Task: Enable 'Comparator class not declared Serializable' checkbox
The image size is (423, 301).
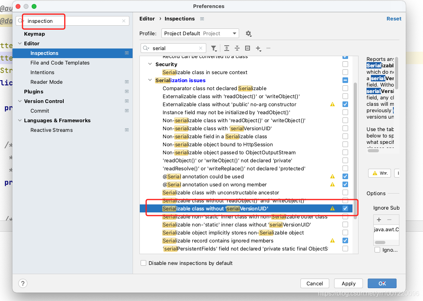Action: (345, 88)
